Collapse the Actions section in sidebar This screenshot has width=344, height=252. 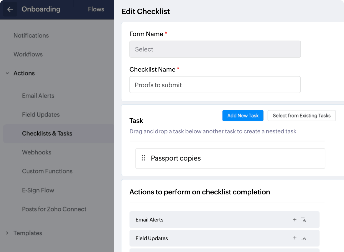tap(7, 73)
